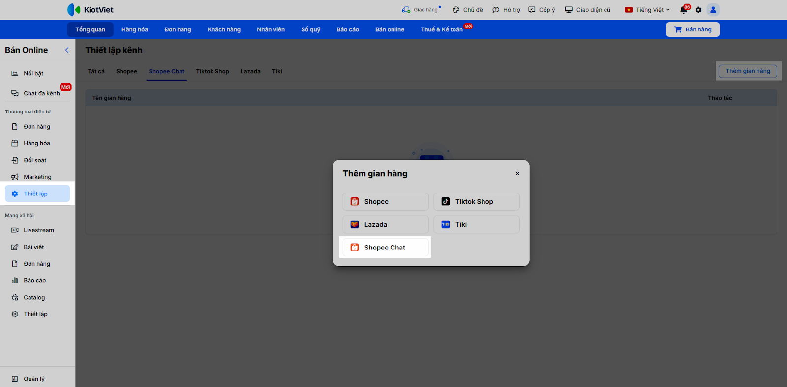This screenshot has height=387, width=787.
Task: Open Báo cáo in the sidebar
Action: 37,280
